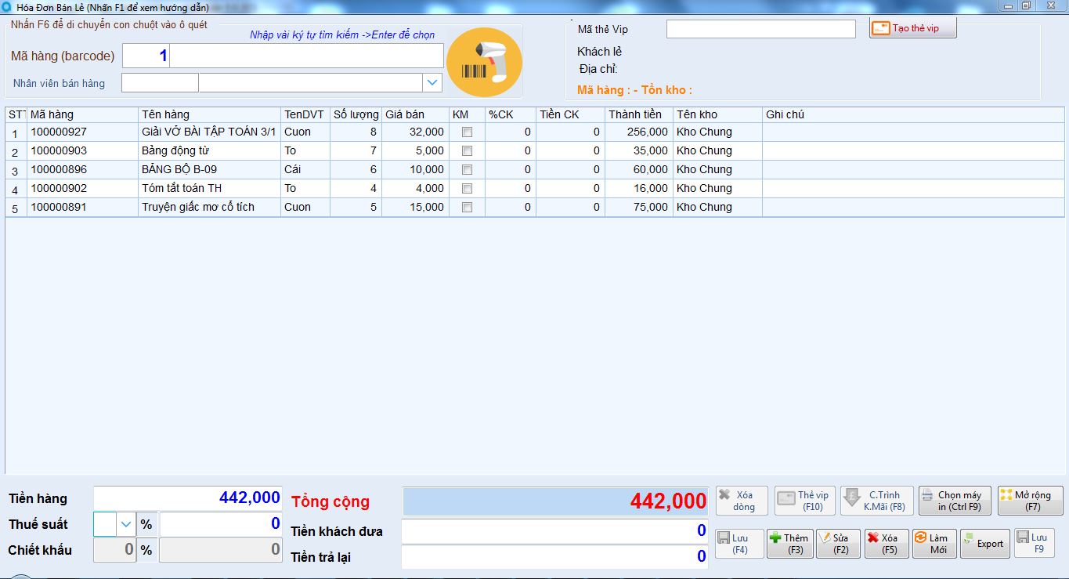Click the barcode quantity field showing 1
The width and height of the screenshot is (1069, 579).
(x=146, y=56)
